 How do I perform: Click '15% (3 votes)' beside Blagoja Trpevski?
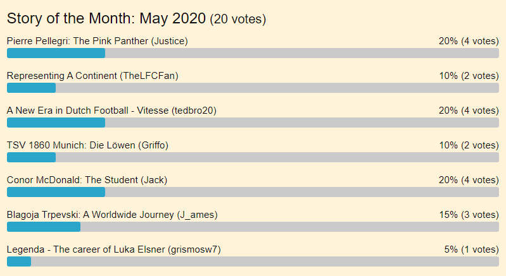(469, 215)
